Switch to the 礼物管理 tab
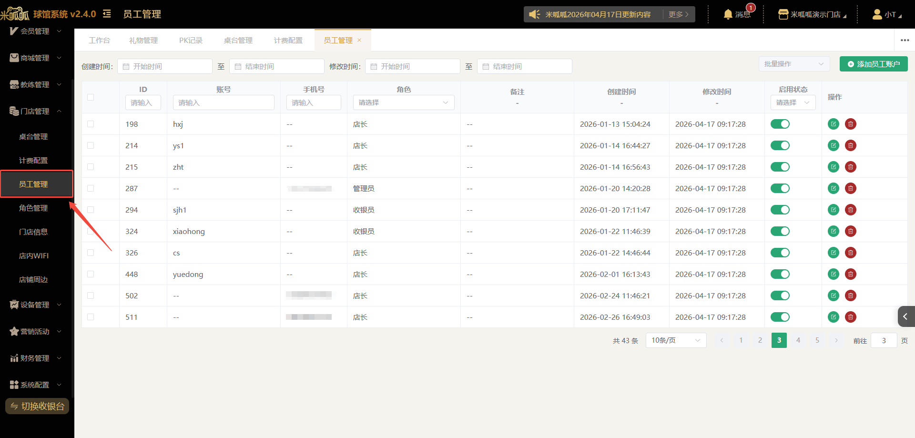Viewport: 915px width, 438px height. pyautogui.click(x=143, y=41)
